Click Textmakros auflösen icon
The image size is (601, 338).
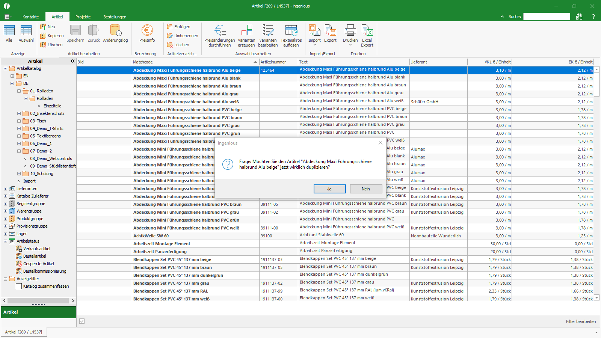291,30
